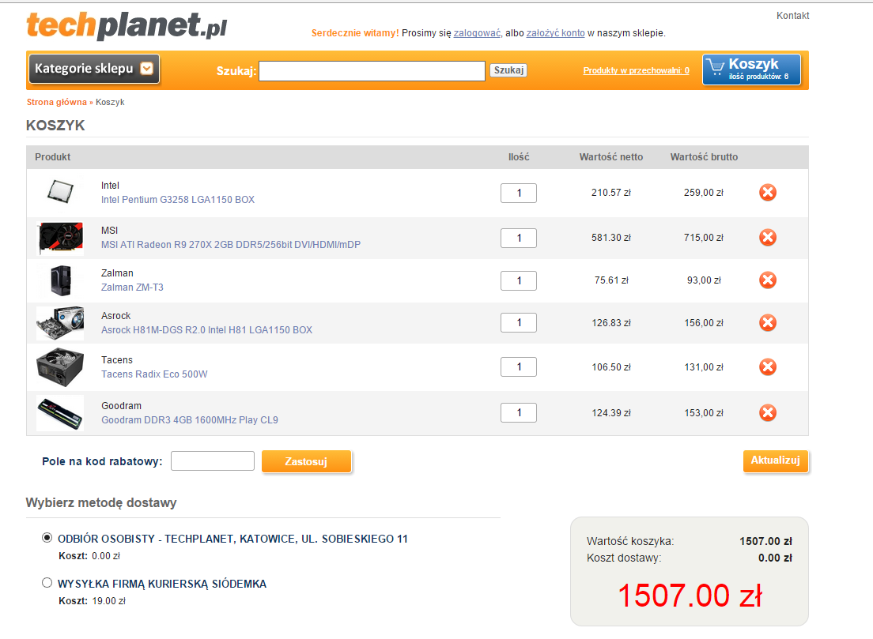The image size is (873, 639).
Task: Remove Intel Pentium G3258 from cart
Action: 768,193
